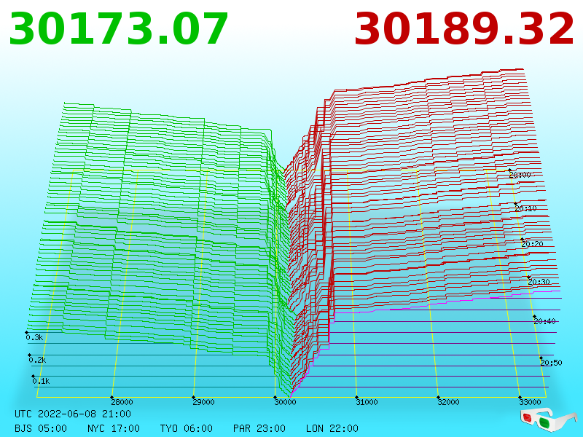Click the 30000 price axis label
Image resolution: width=583 pixels, height=437 pixels.
(x=285, y=402)
